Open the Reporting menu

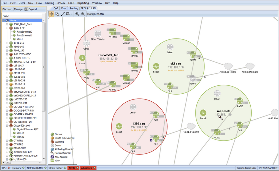tap(83, 3)
